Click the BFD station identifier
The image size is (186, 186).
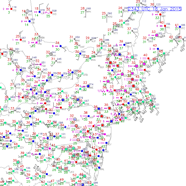point(57,115)
